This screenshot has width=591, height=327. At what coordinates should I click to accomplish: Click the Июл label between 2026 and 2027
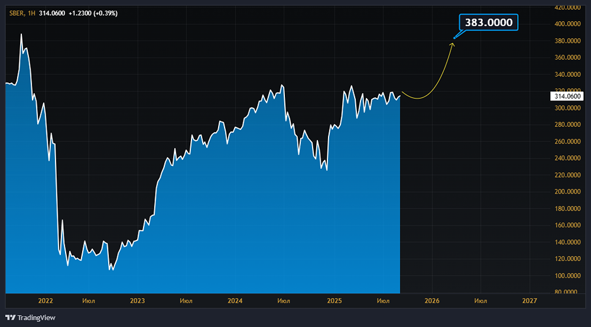tap(480, 300)
